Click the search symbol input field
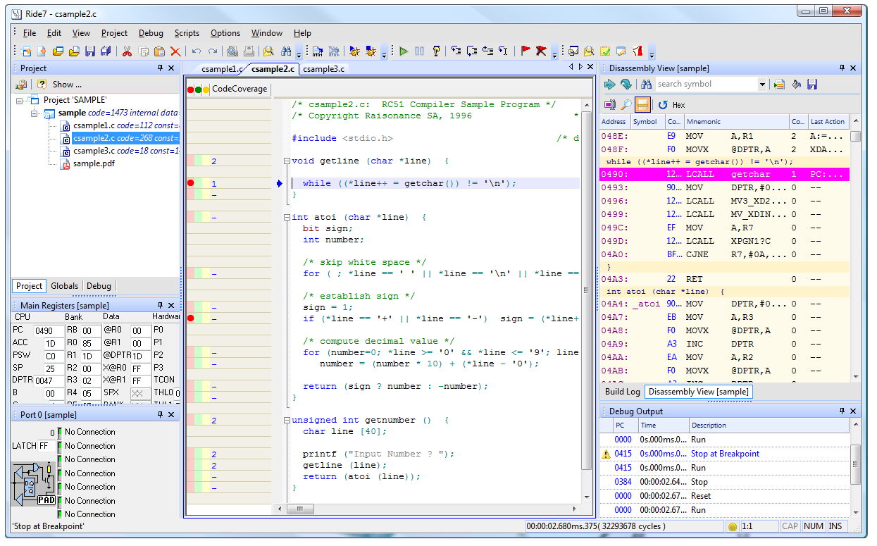 click(707, 85)
